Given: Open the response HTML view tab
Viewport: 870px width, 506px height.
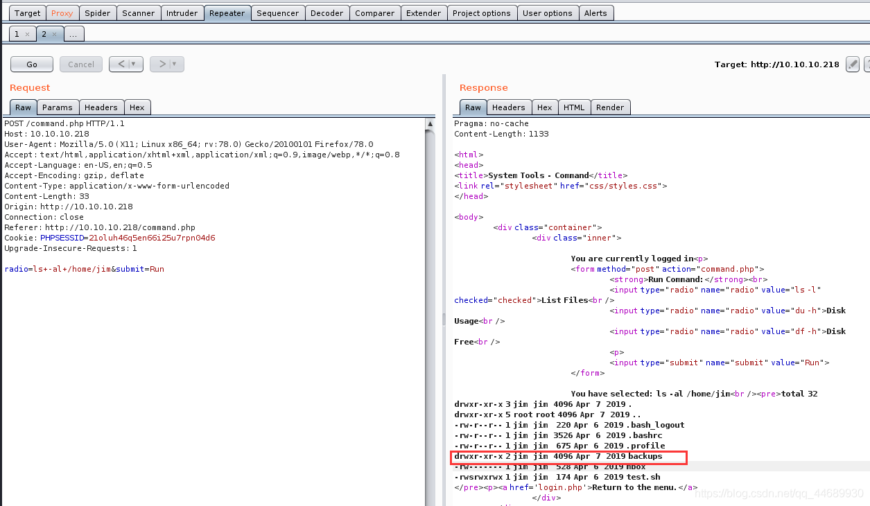Looking at the screenshot, I should pyautogui.click(x=573, y=107).
